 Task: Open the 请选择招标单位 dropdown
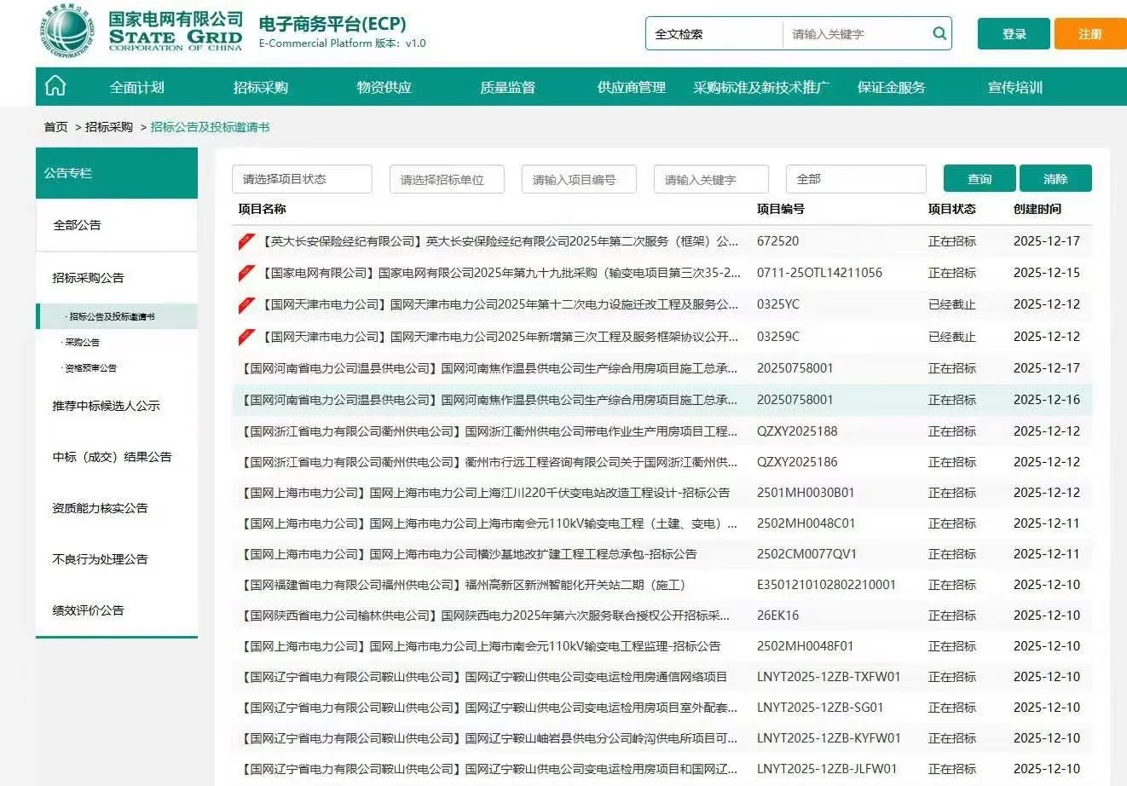tap(447, 179)
